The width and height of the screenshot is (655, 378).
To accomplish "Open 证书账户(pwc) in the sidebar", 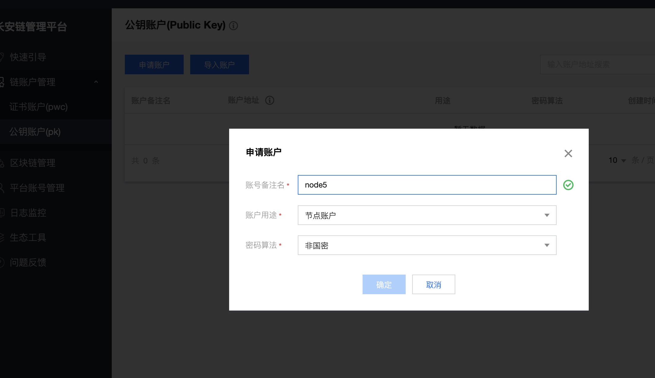I will coord(39,107).
